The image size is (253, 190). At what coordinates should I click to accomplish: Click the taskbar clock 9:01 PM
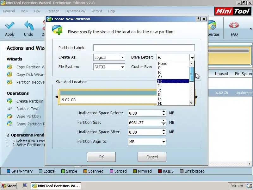[x=237, y=186]
